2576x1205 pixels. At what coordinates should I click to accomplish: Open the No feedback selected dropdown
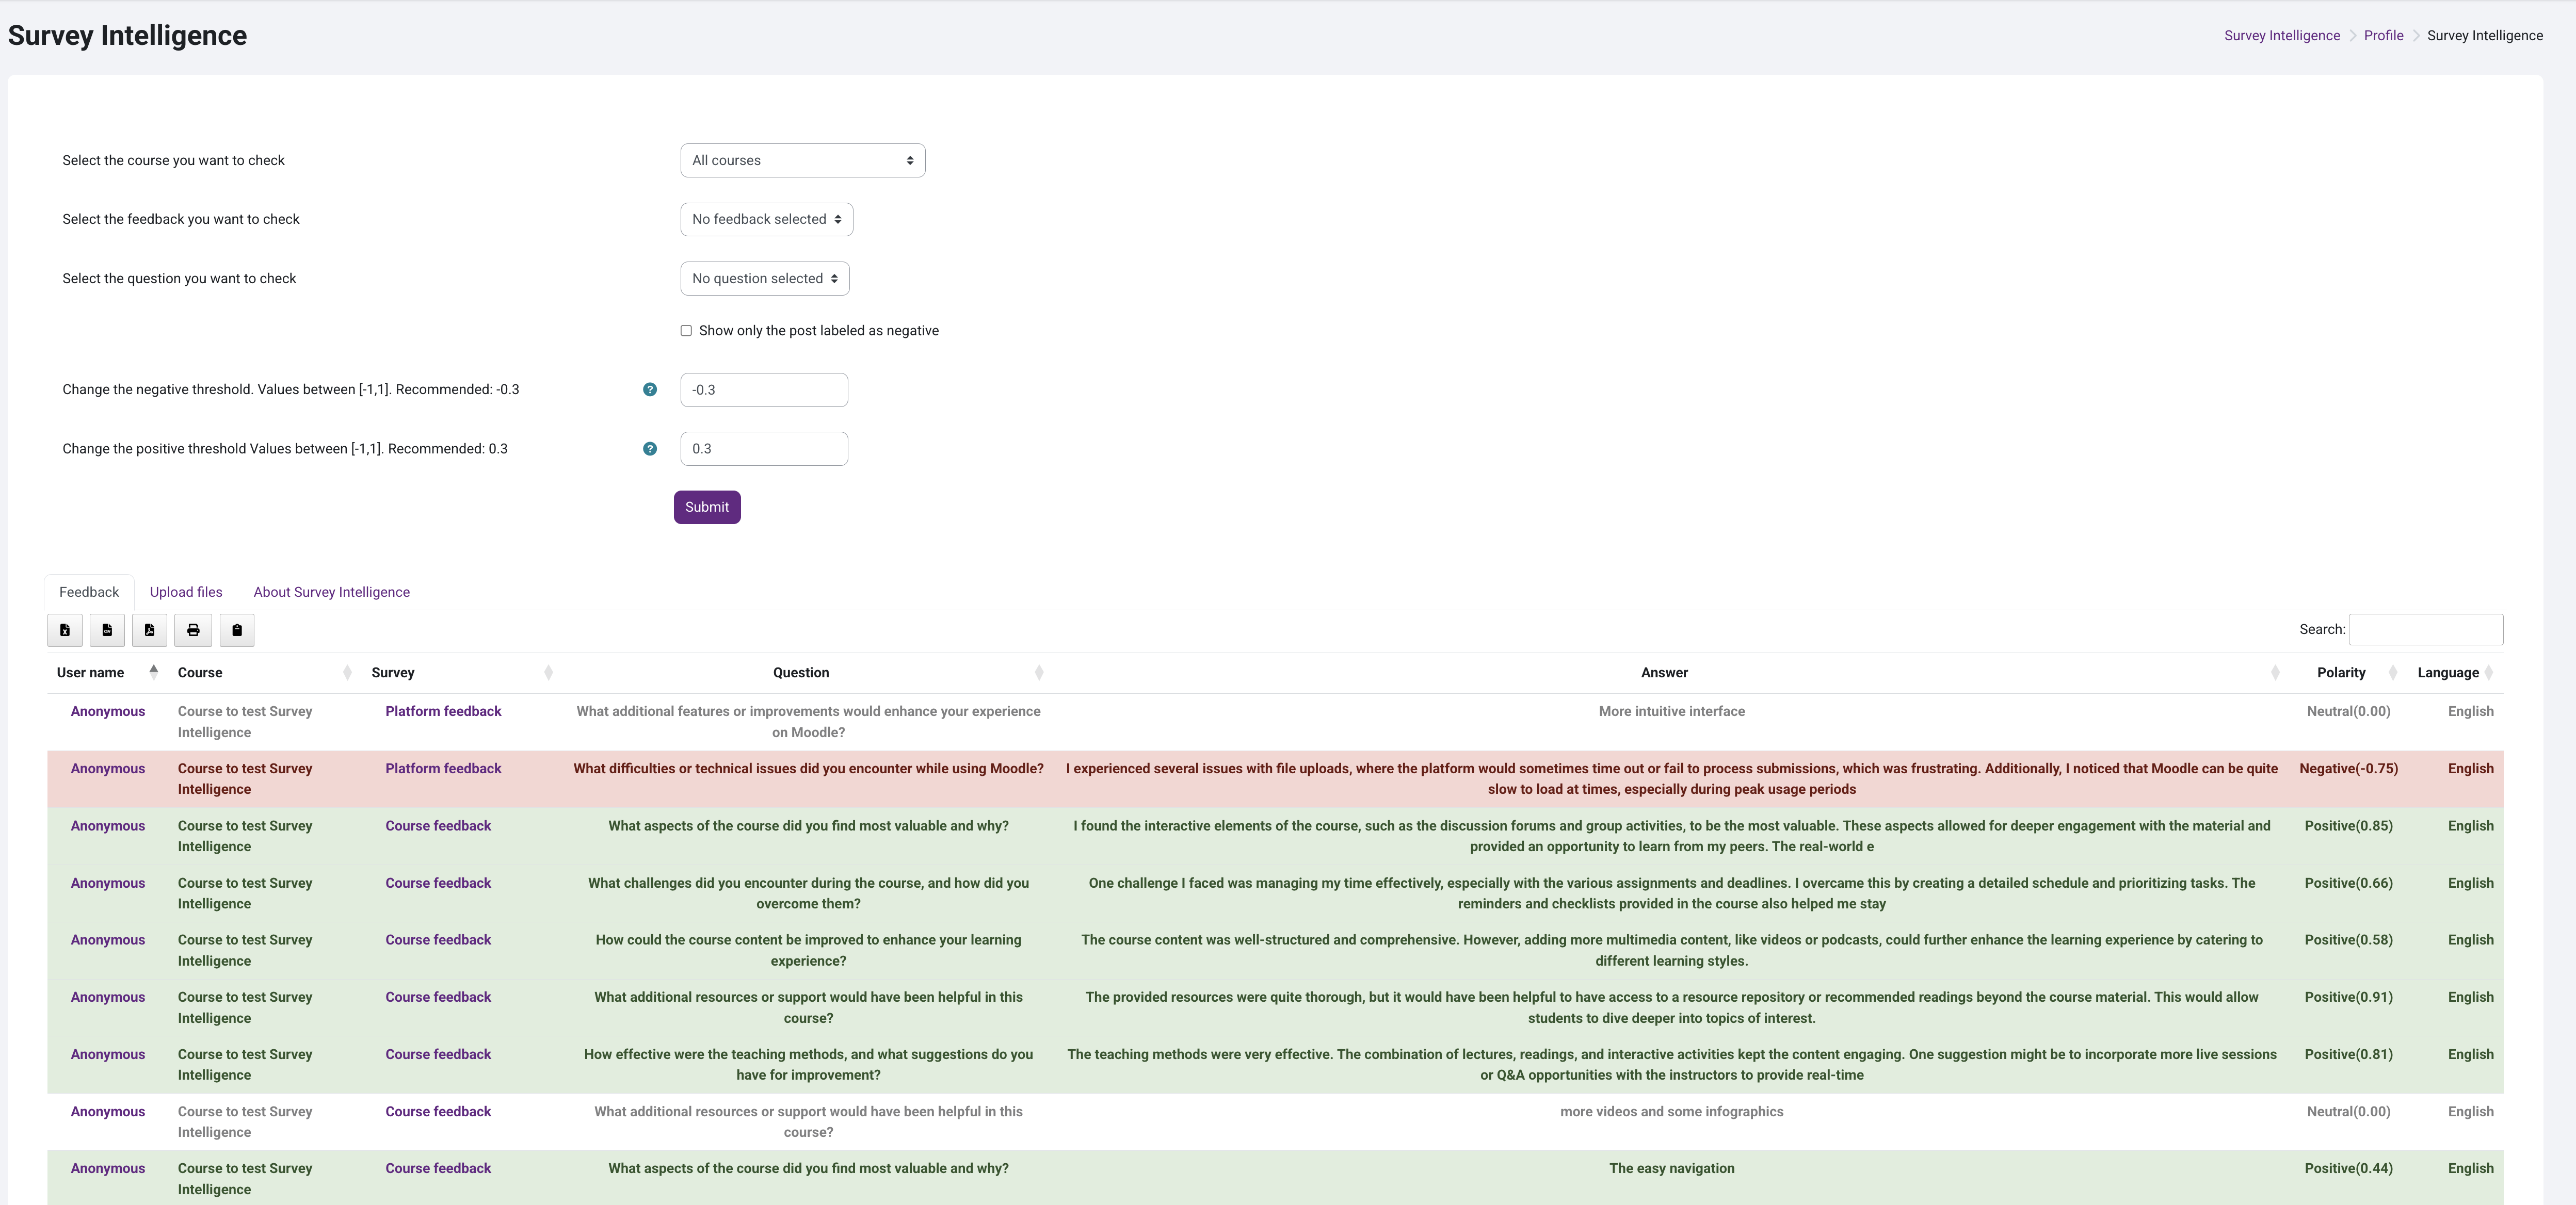coord(766,220)
